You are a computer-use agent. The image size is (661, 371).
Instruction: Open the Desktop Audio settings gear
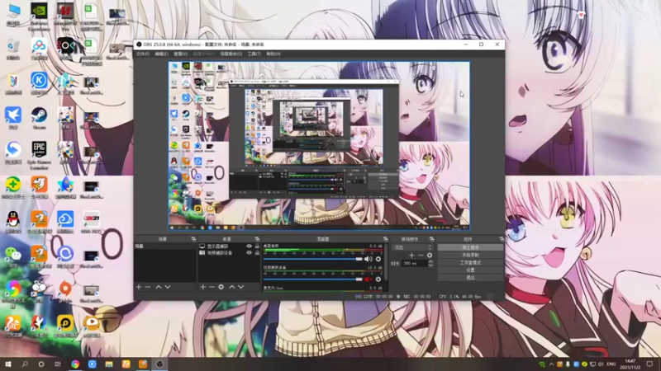click(x=378, y=259)
